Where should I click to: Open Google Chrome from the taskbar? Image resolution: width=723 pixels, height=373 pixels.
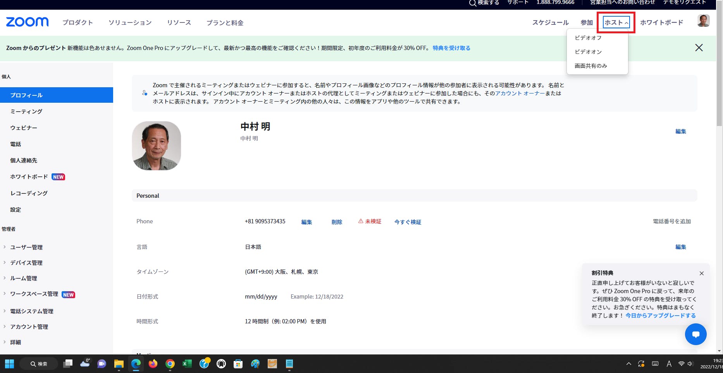[x=170, y=364]
